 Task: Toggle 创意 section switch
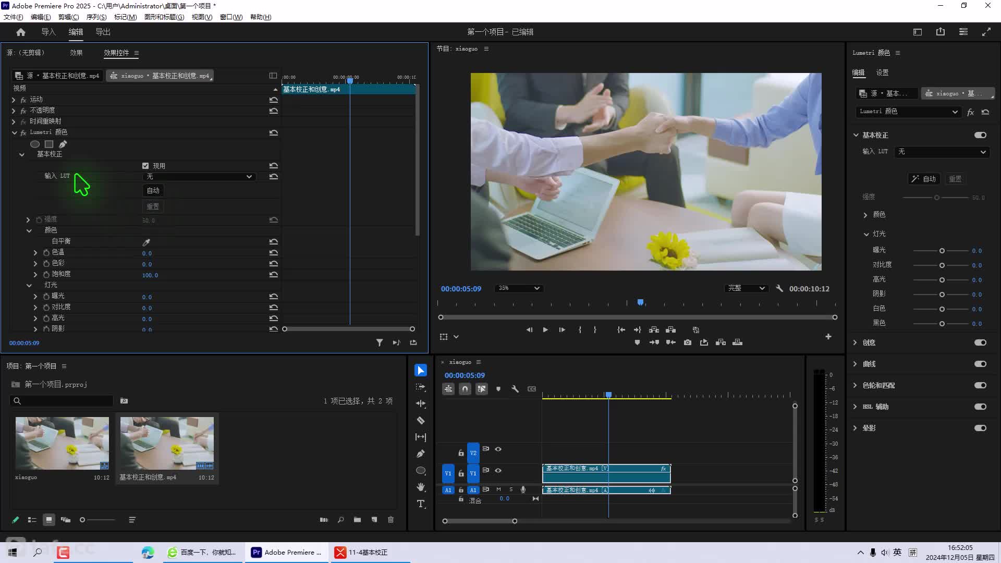click(x=980, y=342)
